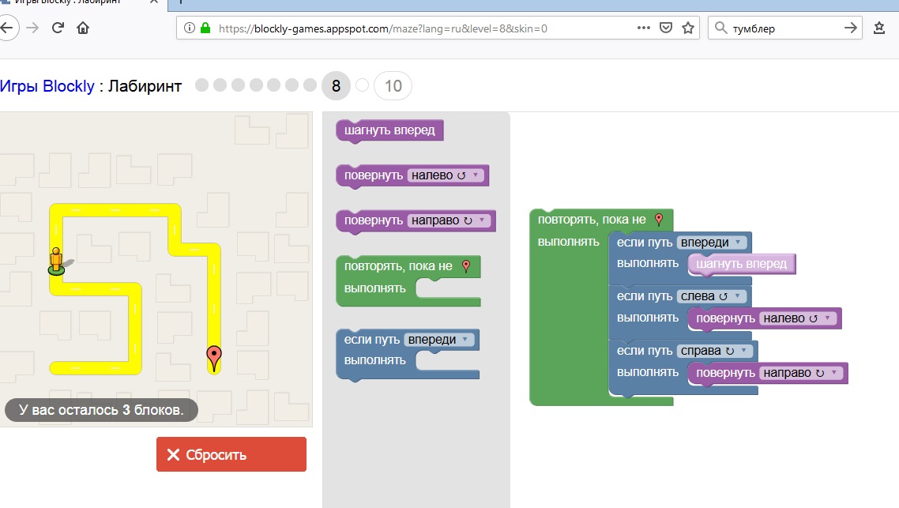Click the goal pin in the toolbox repeat block
Image resolution: width=899 pixels, height=508 pixels.
(x=466, y=266)
